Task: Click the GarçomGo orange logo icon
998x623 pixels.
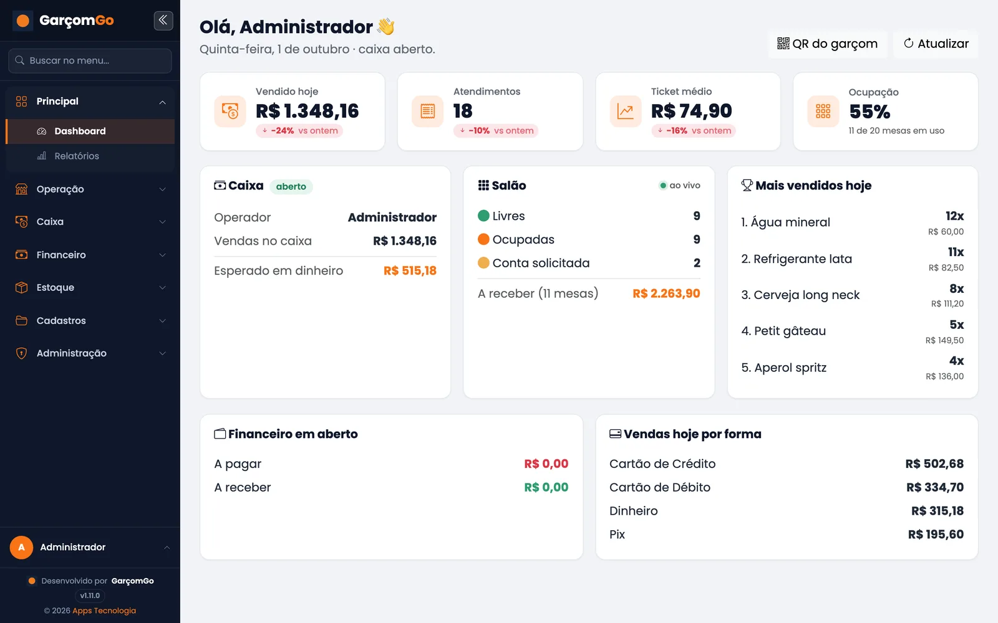Action: [23, 21]
